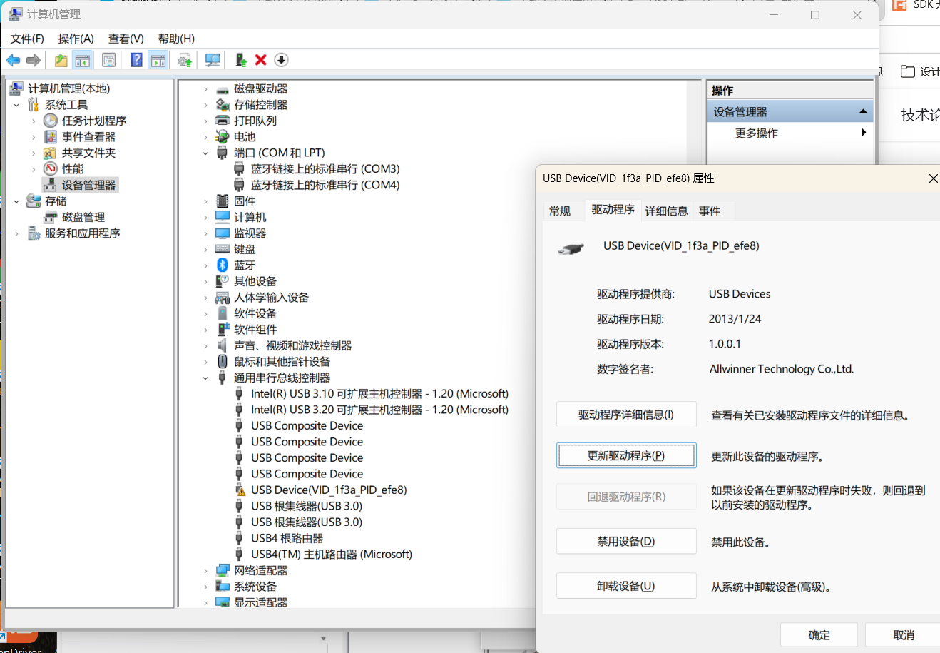The image size is (940, 653).
Task: Click the red X uninstall device icon
Action: 261,60
